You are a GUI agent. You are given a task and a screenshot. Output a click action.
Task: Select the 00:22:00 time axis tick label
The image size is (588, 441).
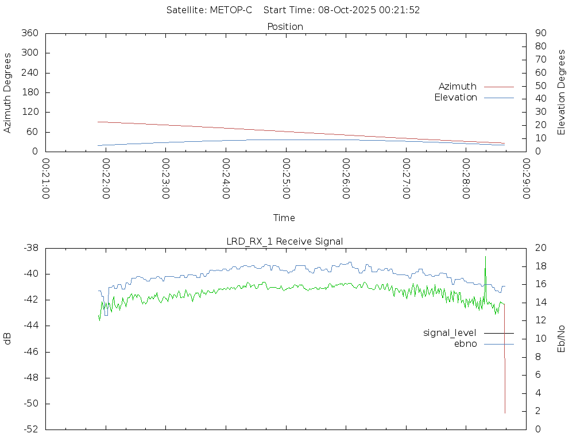[106, 179]
